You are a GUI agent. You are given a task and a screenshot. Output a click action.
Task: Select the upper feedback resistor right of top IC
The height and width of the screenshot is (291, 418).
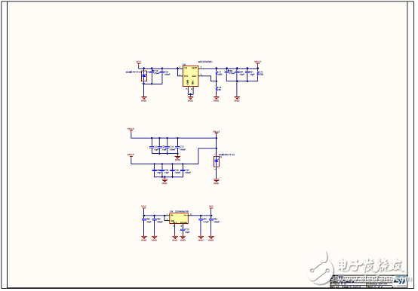pyautogui.click(x=217, y=73)
